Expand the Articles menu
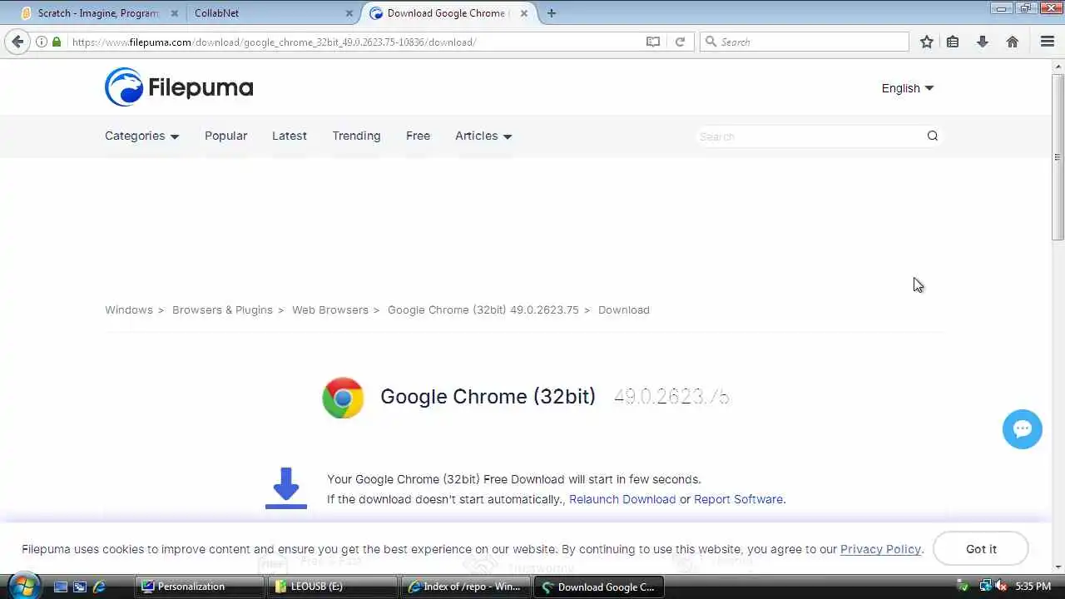The height and width of the screenshot is (599, 1065). 483,136
